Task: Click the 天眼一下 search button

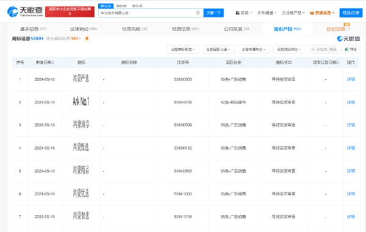Action: tap(213, 13)
